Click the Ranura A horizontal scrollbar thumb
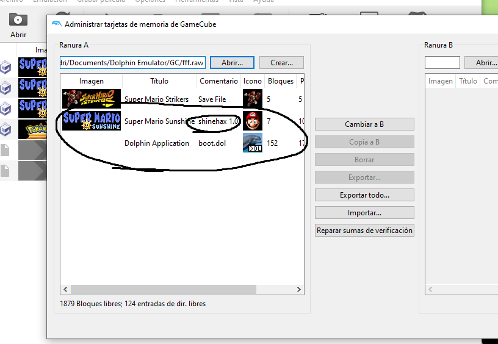The image size is (498, 344). coord(163,289)
